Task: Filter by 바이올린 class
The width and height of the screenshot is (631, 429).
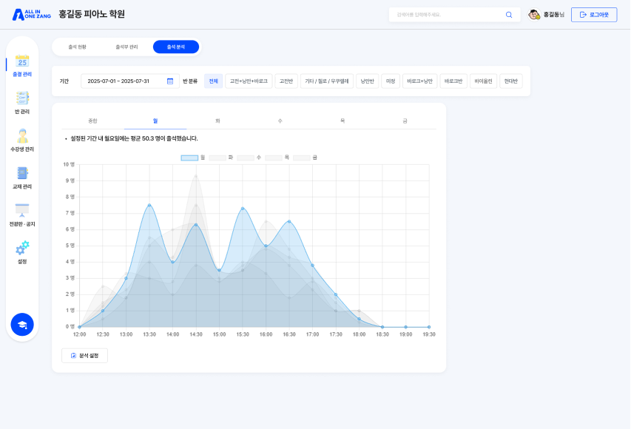Action: click(483, 81)
